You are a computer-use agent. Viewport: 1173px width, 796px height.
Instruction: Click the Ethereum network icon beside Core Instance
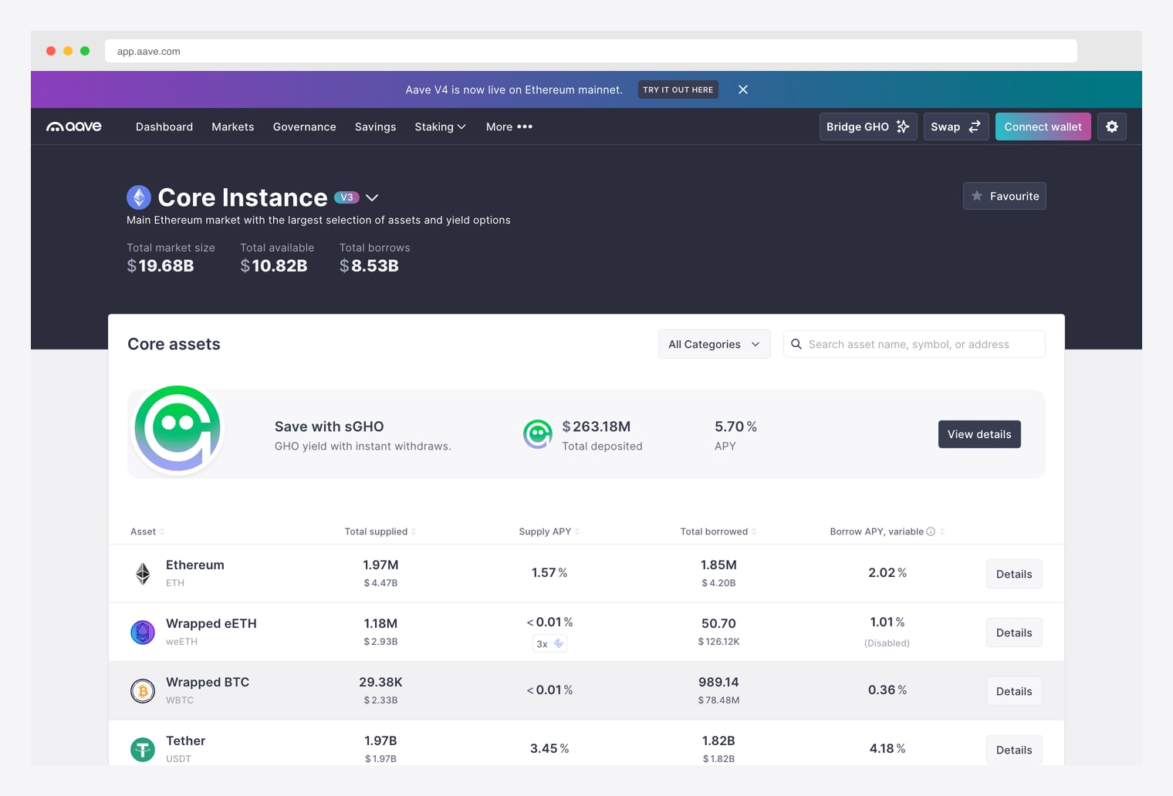point(139,197)
